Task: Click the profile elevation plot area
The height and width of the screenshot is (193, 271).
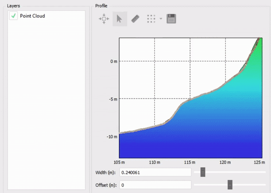Action: (x=191, y=98)
